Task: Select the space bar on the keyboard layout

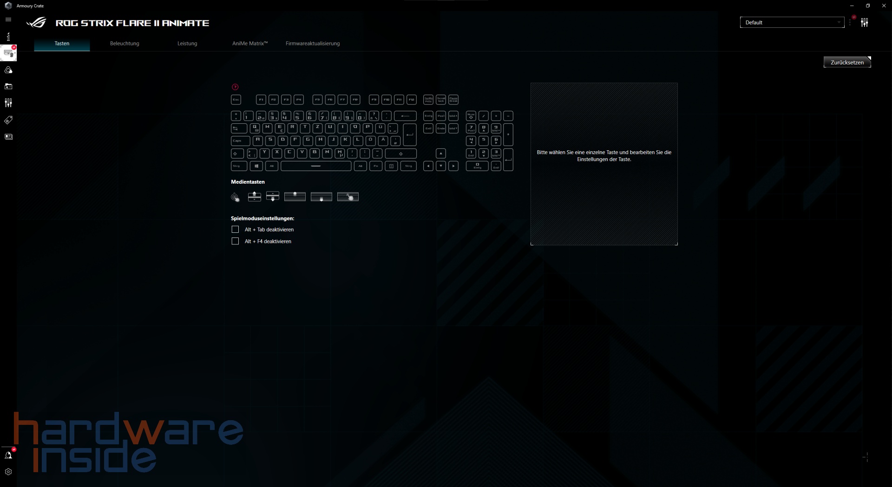Action: [x=315, y=166]
